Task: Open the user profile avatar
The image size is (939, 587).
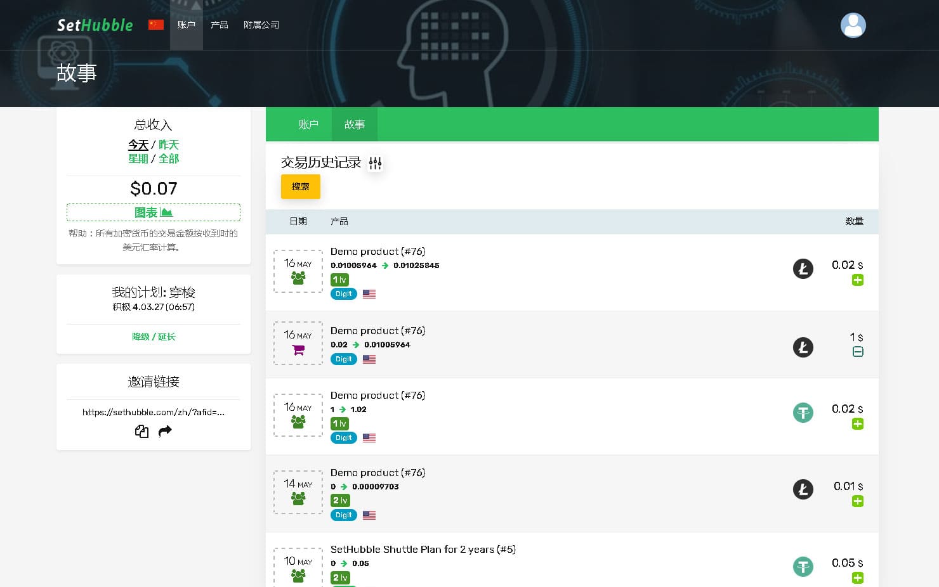Action: 853,25
